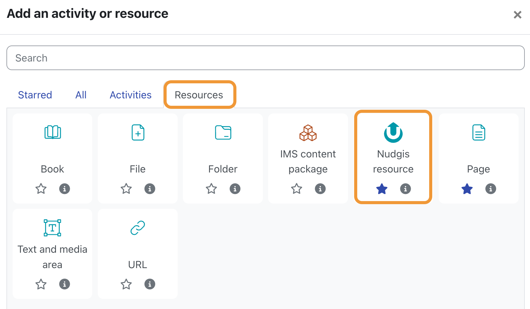Click the URL label
The width and height of the screenshot is (530, 309).
[138, 265]
